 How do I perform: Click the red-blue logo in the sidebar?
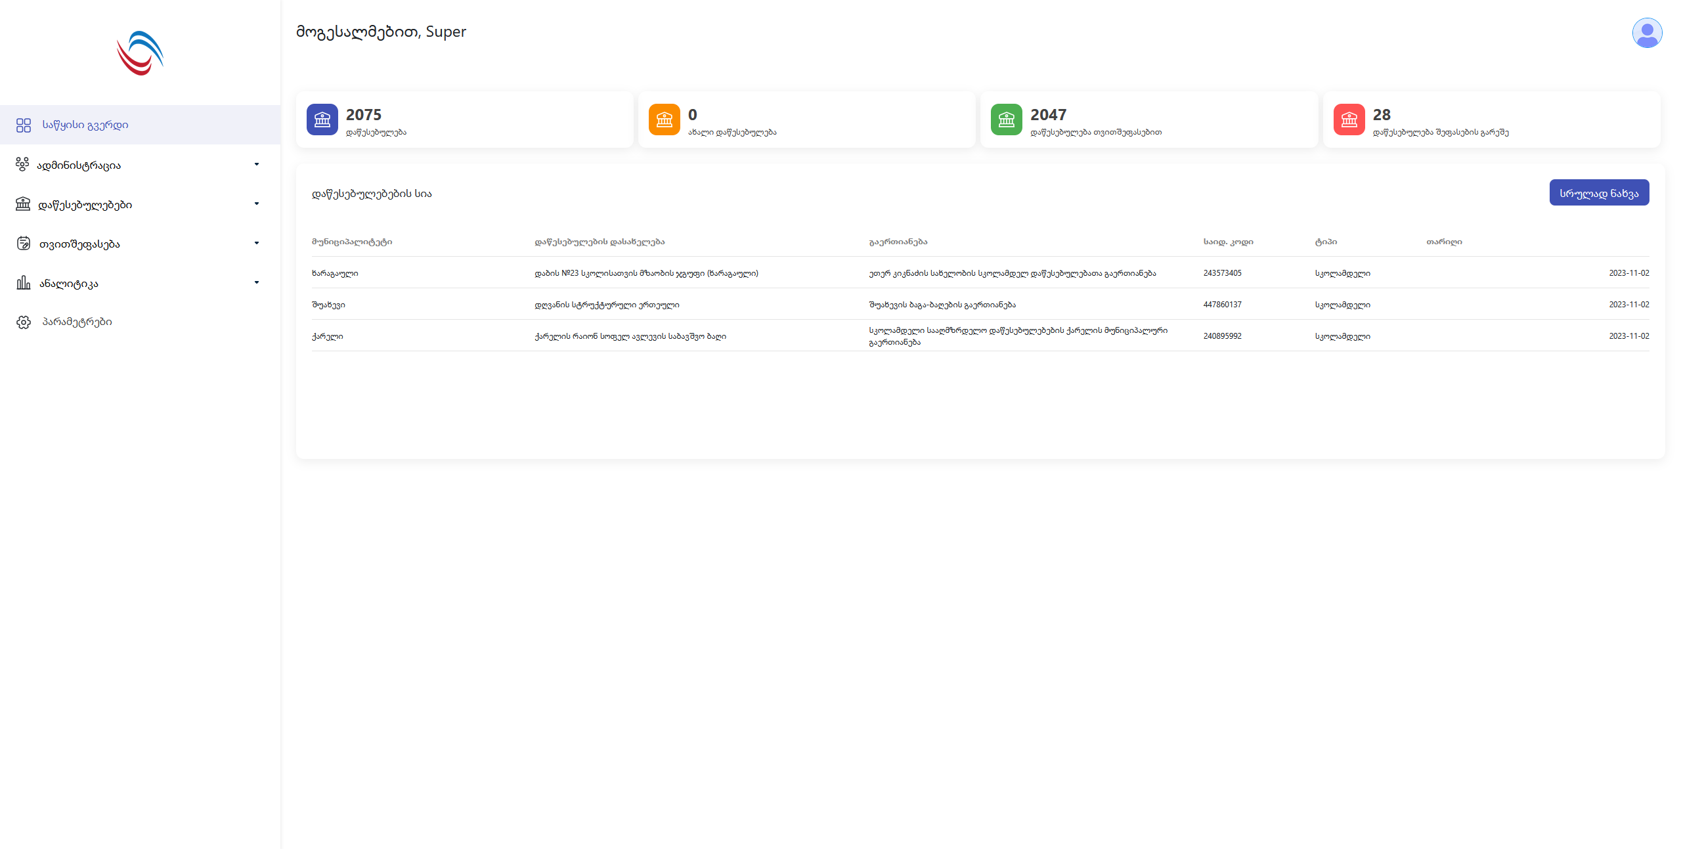point(140,53)
